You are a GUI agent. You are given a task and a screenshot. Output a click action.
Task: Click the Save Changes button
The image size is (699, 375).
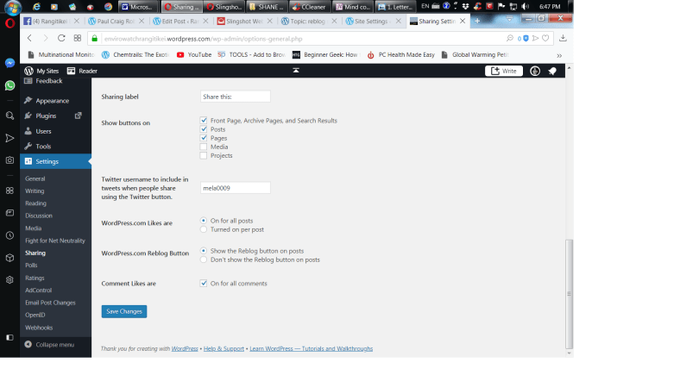coord(123,311)
